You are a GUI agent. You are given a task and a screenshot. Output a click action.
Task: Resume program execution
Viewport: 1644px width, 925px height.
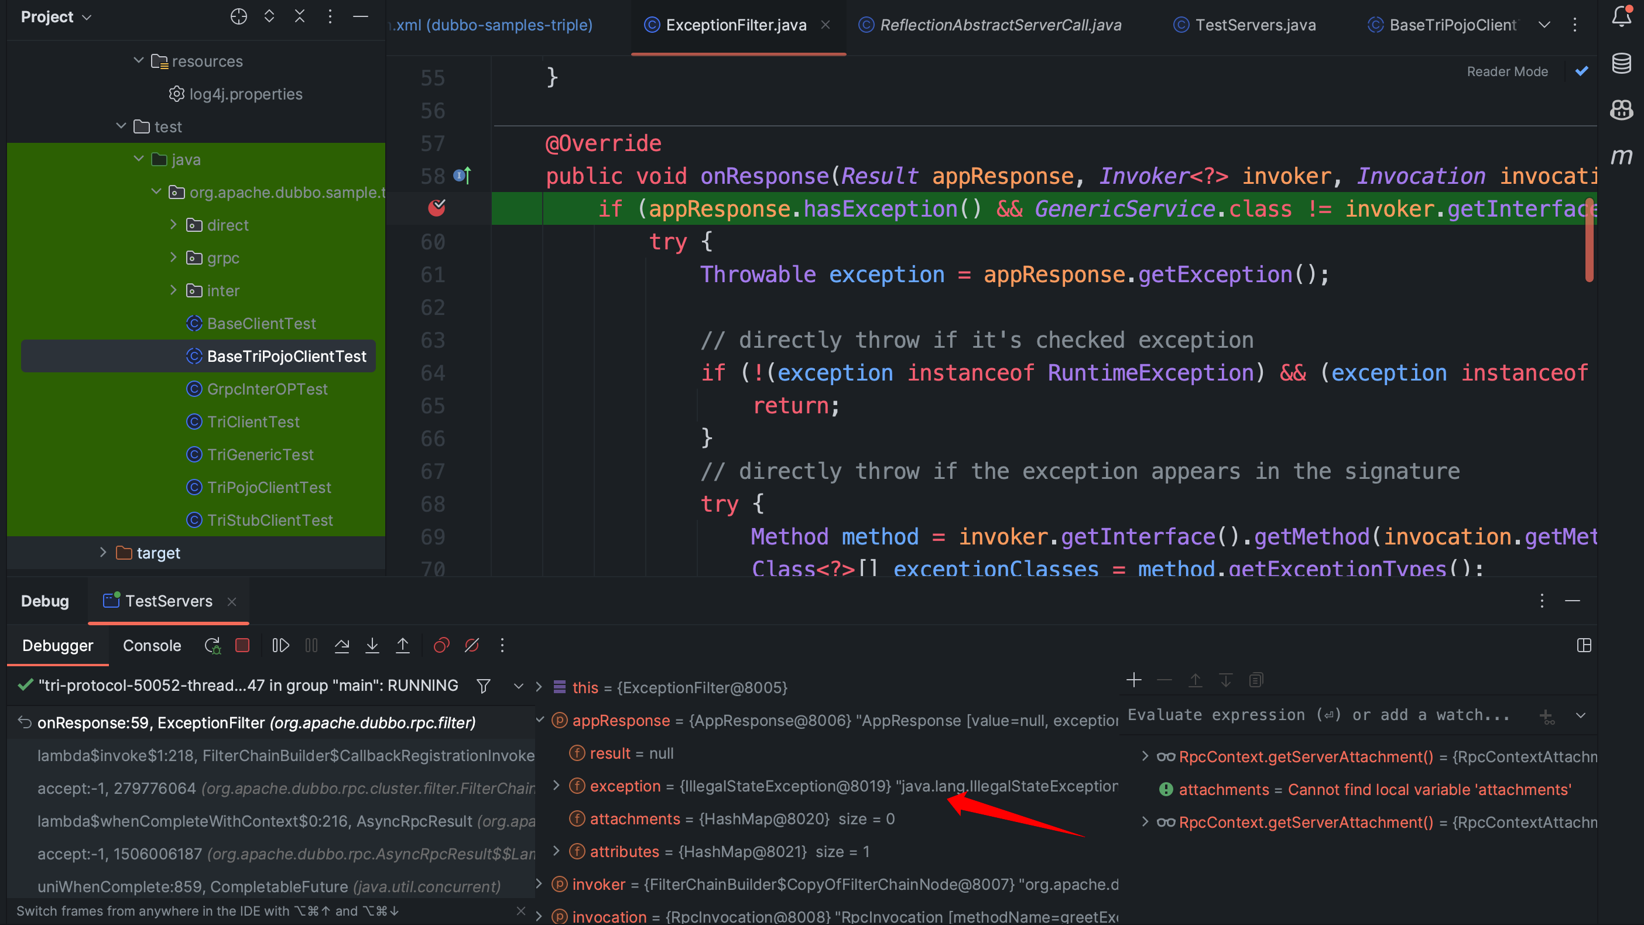(x=281, y=645)
